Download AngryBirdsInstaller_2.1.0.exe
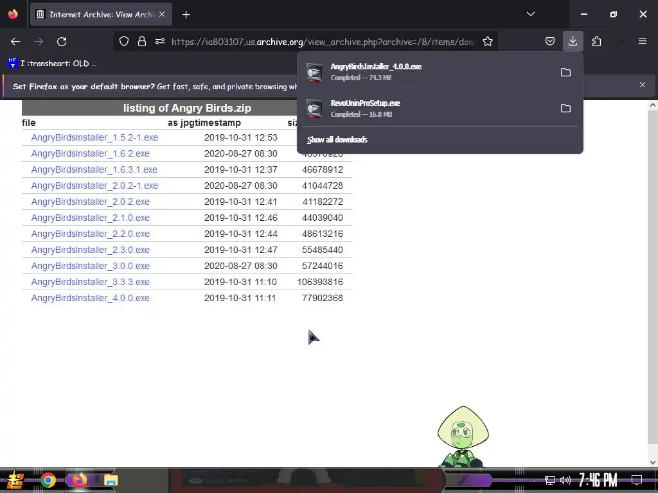This screenshot has height=493, width=658. pyautogui.click(x=90, y=218)
